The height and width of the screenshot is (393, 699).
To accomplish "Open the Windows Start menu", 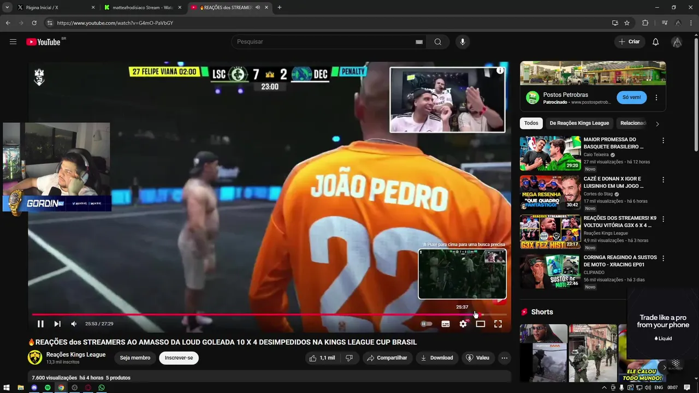I will 7,388.
